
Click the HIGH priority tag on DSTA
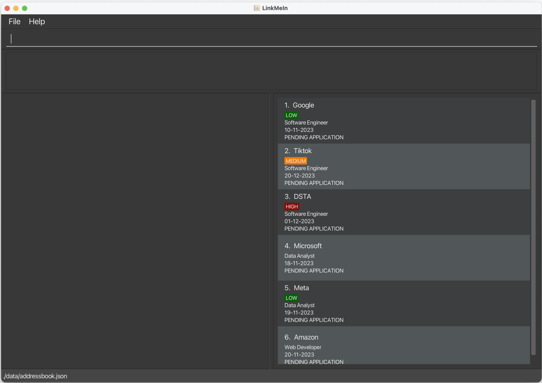tap(292, 207)
